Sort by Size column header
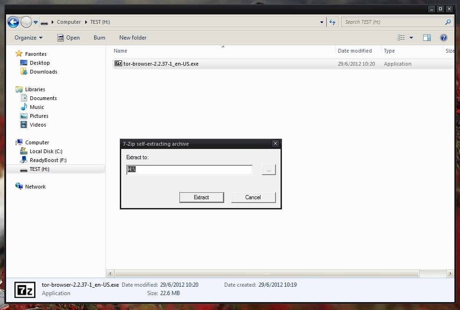This screenshot has height=310, width=460. pos(449,51)
